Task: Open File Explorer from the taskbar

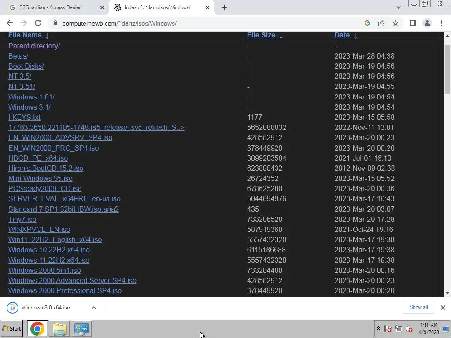Action: click(59, 328)
